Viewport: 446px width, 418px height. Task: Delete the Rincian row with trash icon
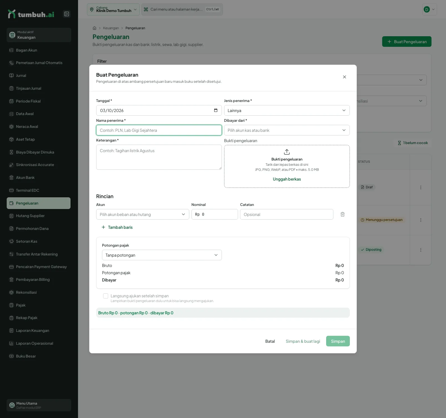coord(343,214)
